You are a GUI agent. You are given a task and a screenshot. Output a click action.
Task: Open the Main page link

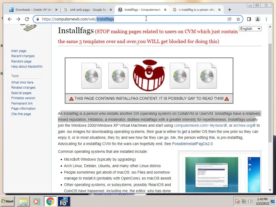tap(19, 51)
